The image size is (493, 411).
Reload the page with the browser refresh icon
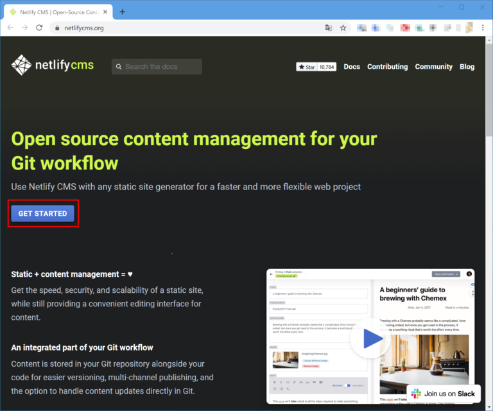coord(39,28)
